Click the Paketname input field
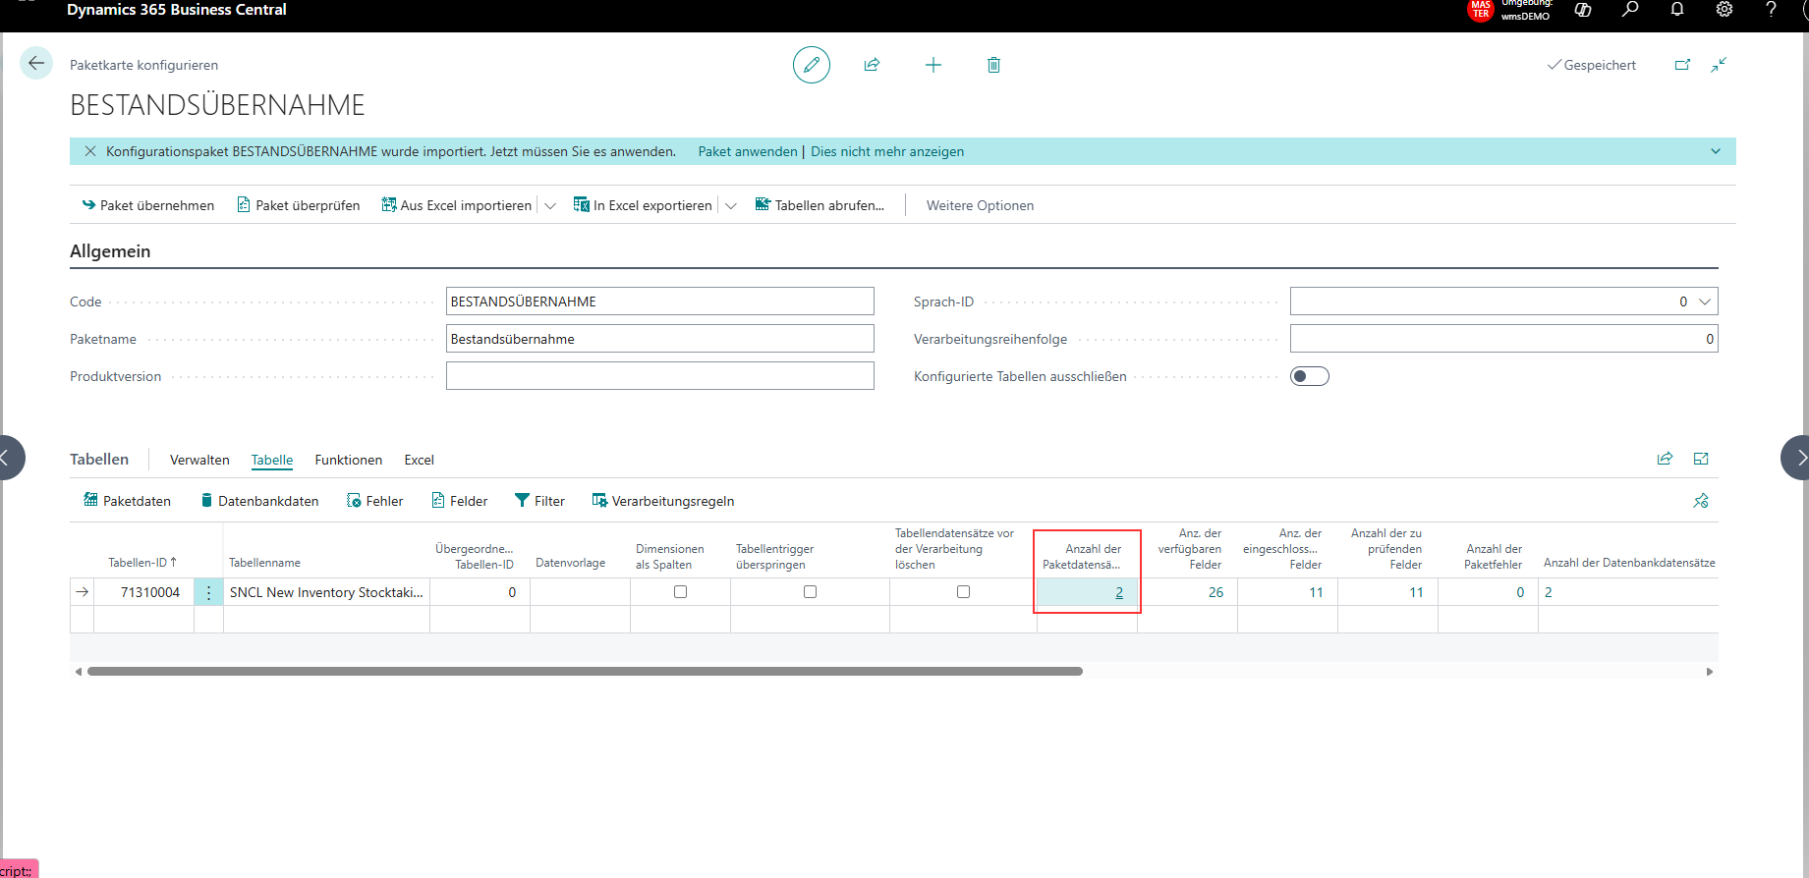This screenshot has width=1809, height=878. click(x=660, y=339)
